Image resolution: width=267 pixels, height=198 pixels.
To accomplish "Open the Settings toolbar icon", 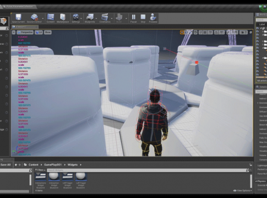I will 75,18.
